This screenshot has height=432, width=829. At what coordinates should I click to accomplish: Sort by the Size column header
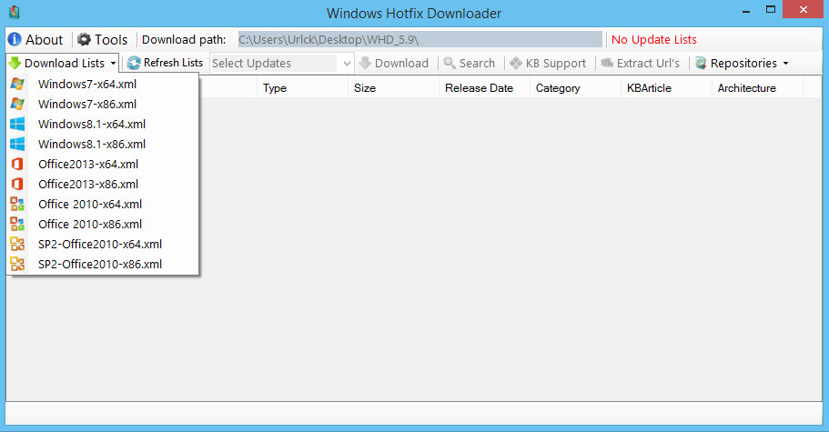[393, 88]
